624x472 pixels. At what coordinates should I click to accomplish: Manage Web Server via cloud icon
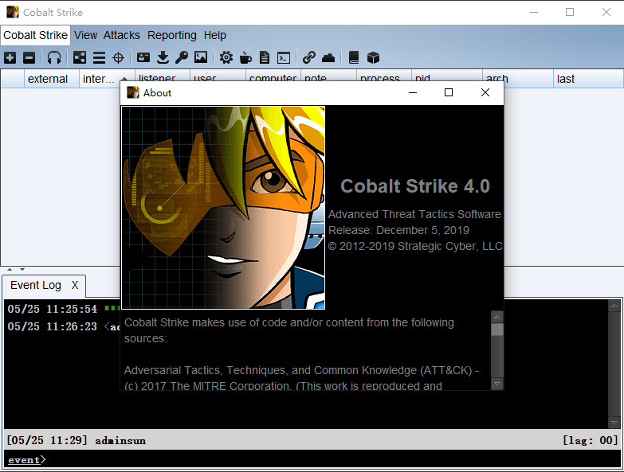pyautogui.click(x=328, y=58)
